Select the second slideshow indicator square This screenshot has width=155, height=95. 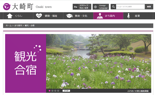52,91
